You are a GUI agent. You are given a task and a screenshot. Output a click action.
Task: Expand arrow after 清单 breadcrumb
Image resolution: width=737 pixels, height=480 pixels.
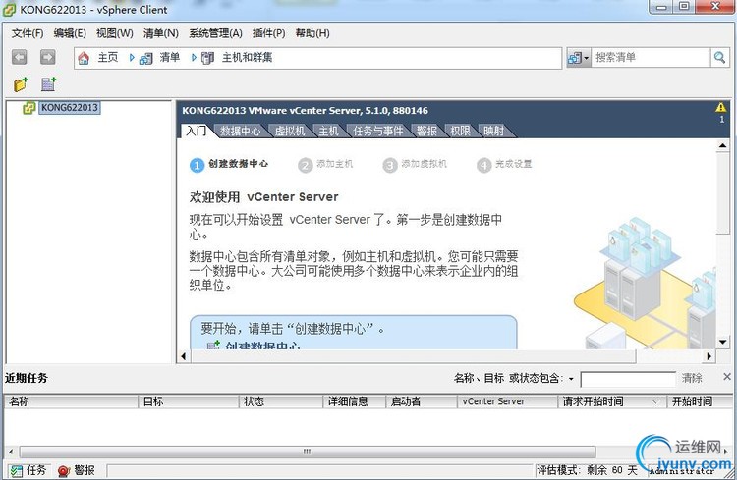(194, 58)
